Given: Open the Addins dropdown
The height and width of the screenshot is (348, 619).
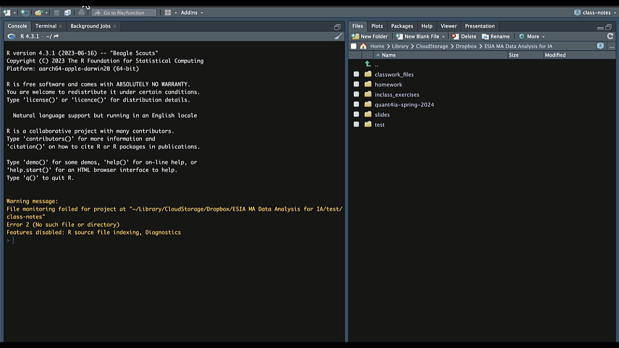Looking at the screenshot, I should pos(192,12).
